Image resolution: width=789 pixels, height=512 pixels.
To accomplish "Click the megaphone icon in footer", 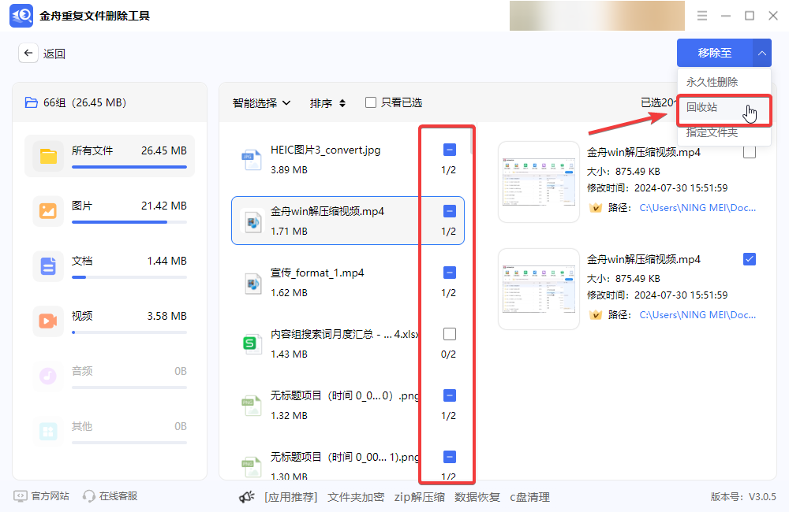I will (246, 497).
